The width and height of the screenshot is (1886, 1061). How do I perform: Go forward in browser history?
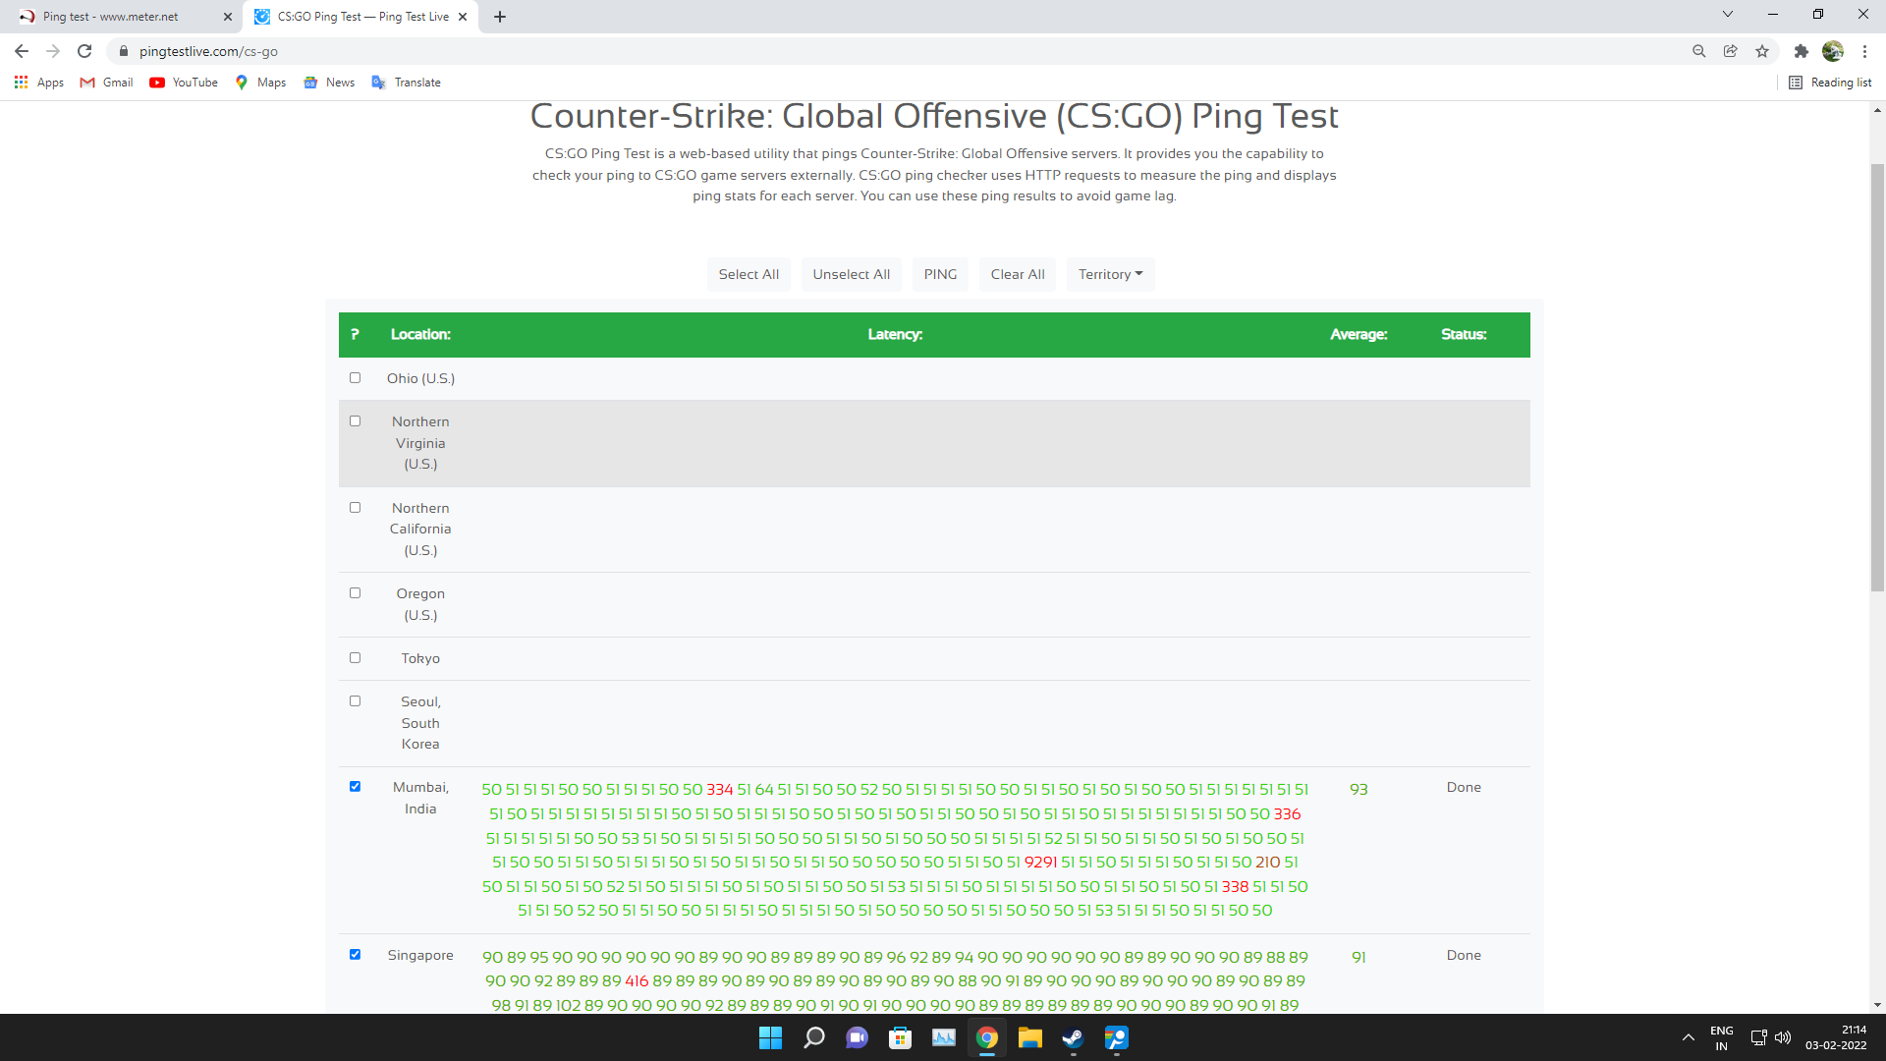pyautogui.click(x=53, y=51)
